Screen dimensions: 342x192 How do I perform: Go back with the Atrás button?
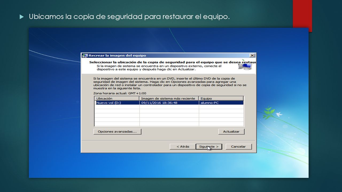point(183,147)
